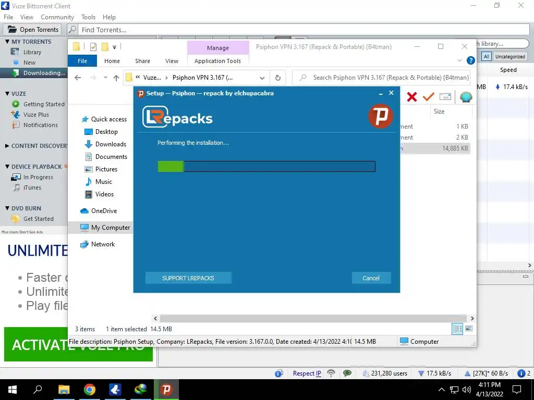Collapse the DVD BURN section
This screenshot has height=400, width=534.
pos(7,208)
